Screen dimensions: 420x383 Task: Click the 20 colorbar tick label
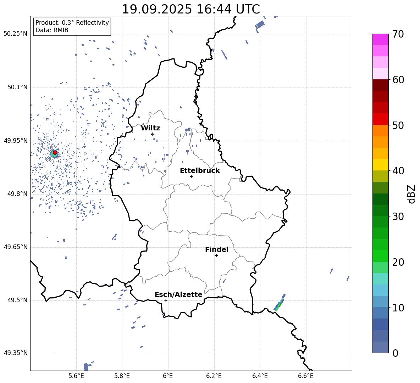(398, 262)
